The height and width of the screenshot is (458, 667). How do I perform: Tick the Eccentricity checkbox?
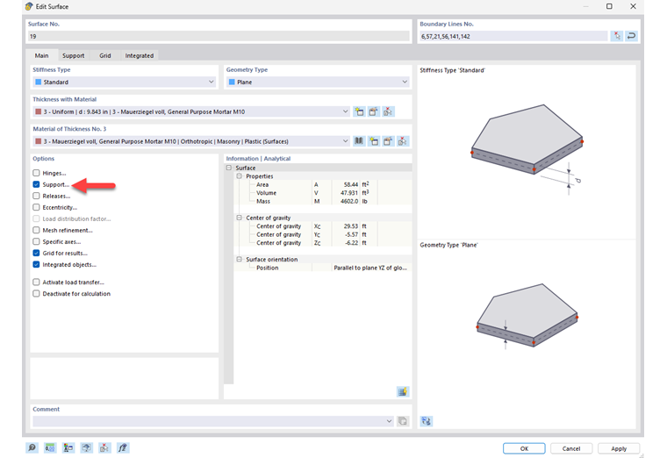[x=36, y=208]
